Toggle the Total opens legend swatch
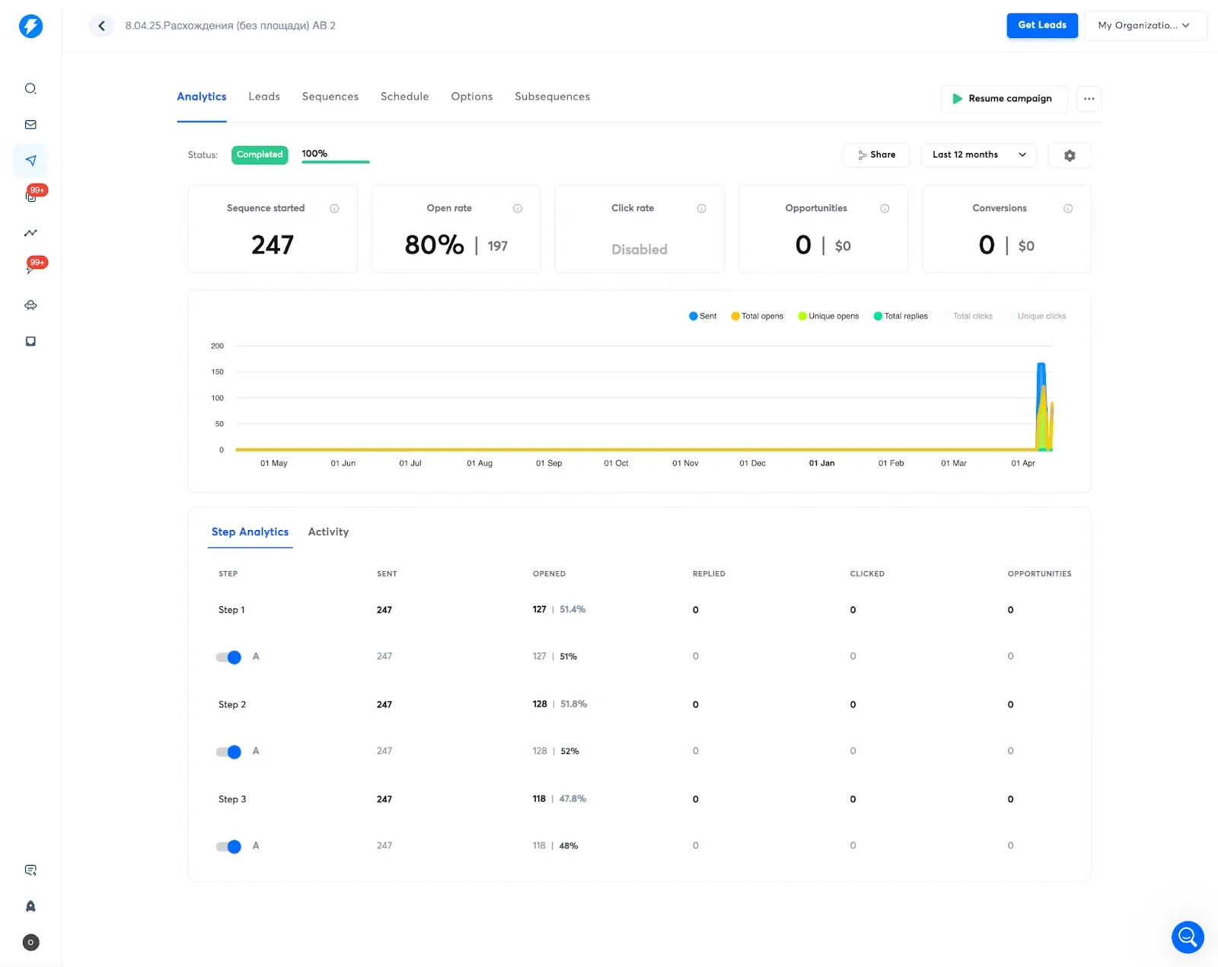The image size is (1218, 967). (x=735, y=316)
